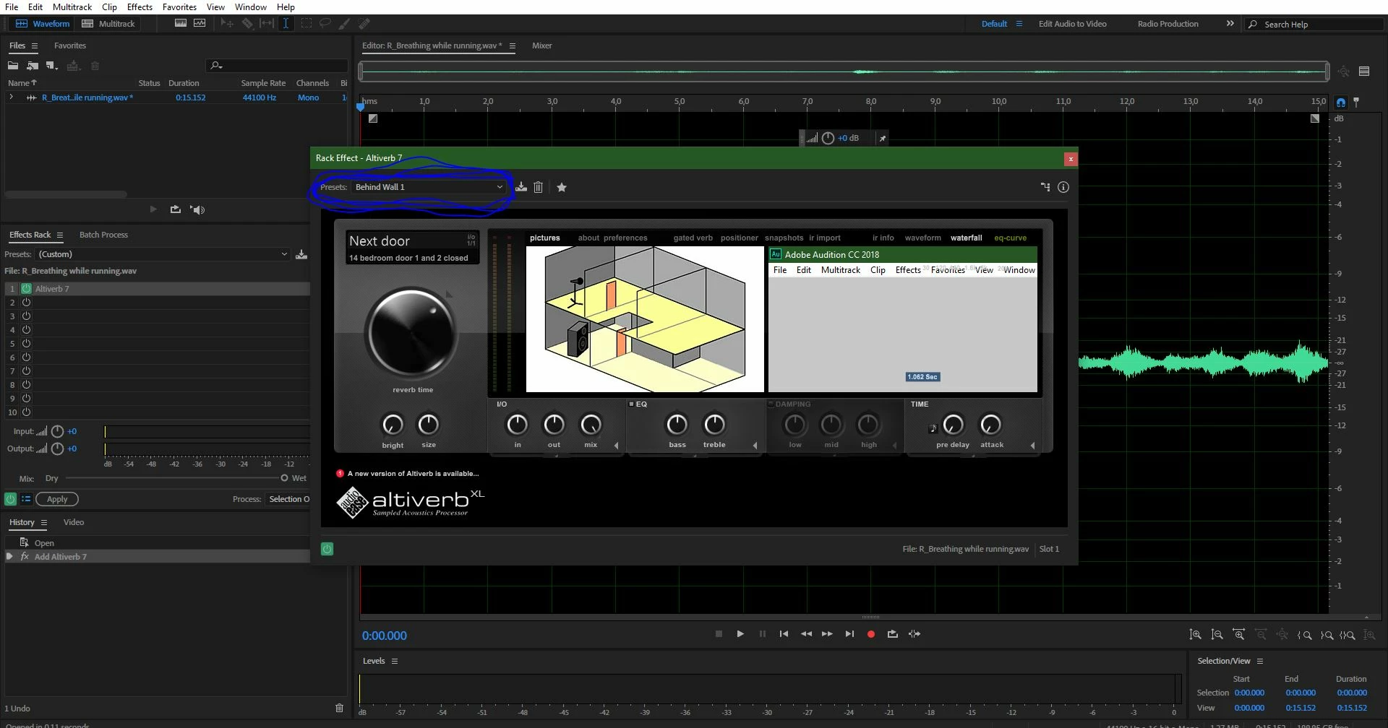Toggle power state in Altiverb dialog footer
Image resolution: width=1388 pixels, height=728 pixels.
(x=327, y=549)
